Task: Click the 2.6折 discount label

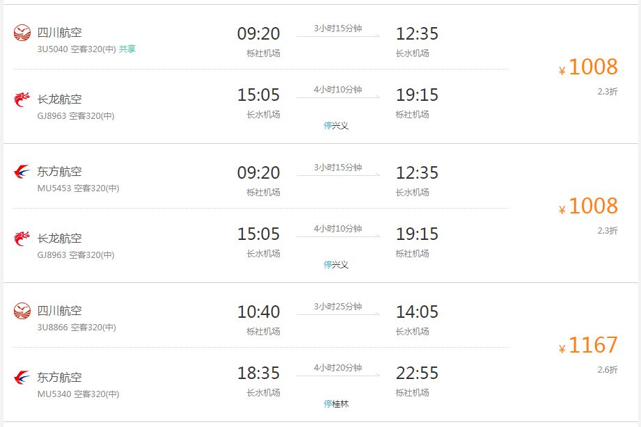Action: 608,370
